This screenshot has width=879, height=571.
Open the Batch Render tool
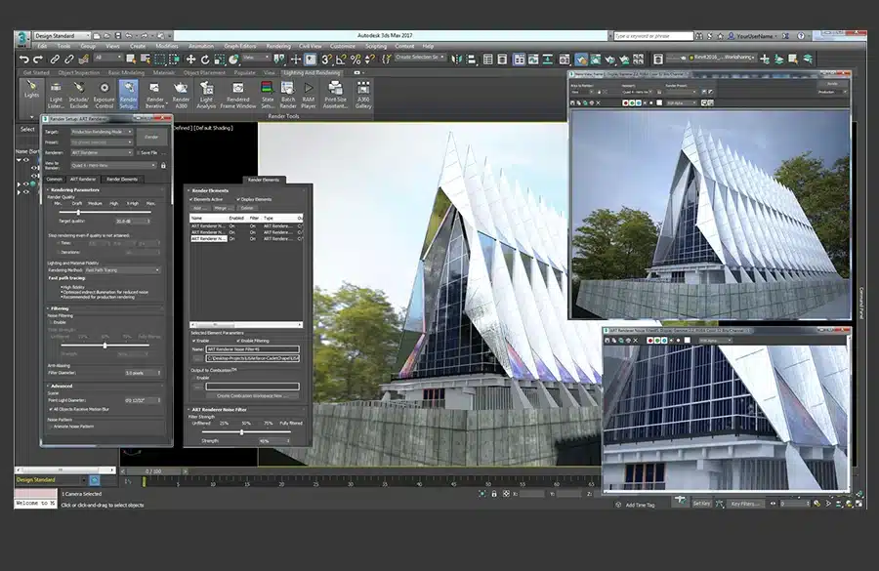click(288, 94)
